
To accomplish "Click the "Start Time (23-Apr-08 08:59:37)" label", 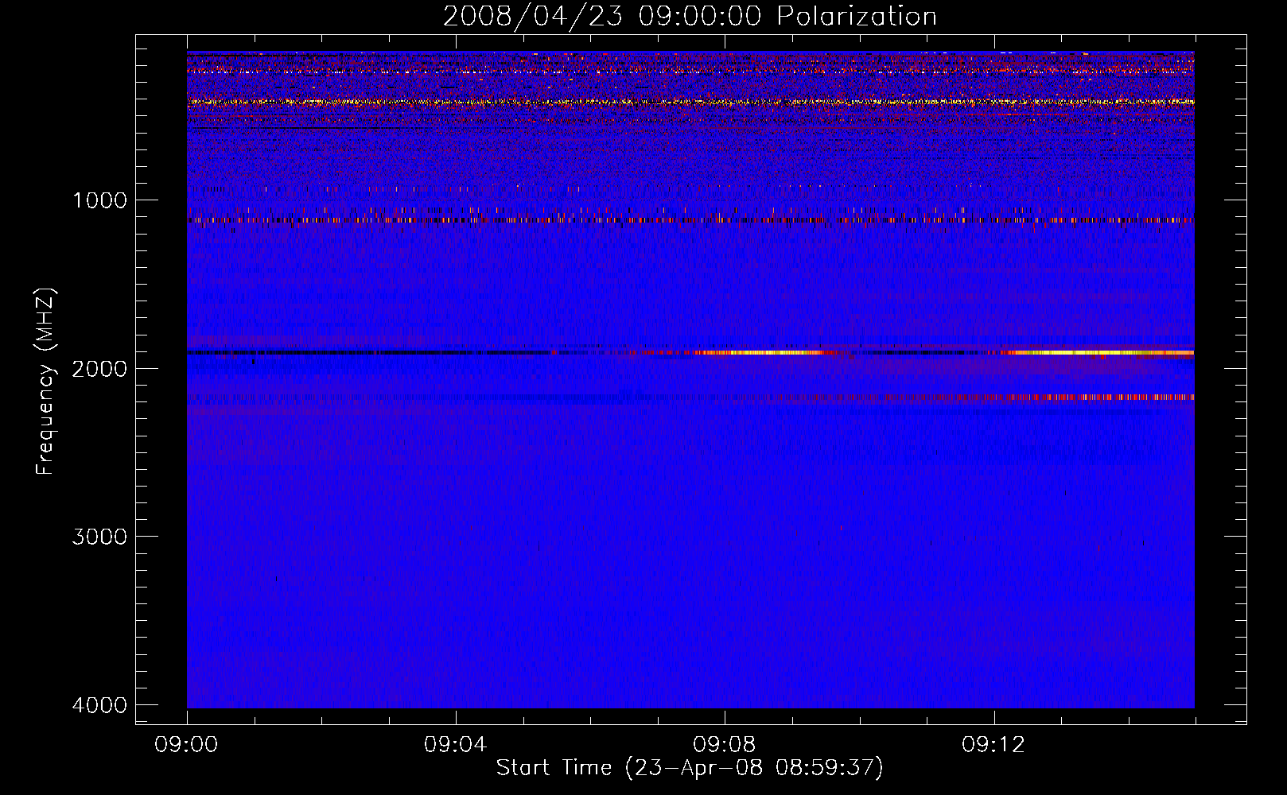I will coord(690,768).
